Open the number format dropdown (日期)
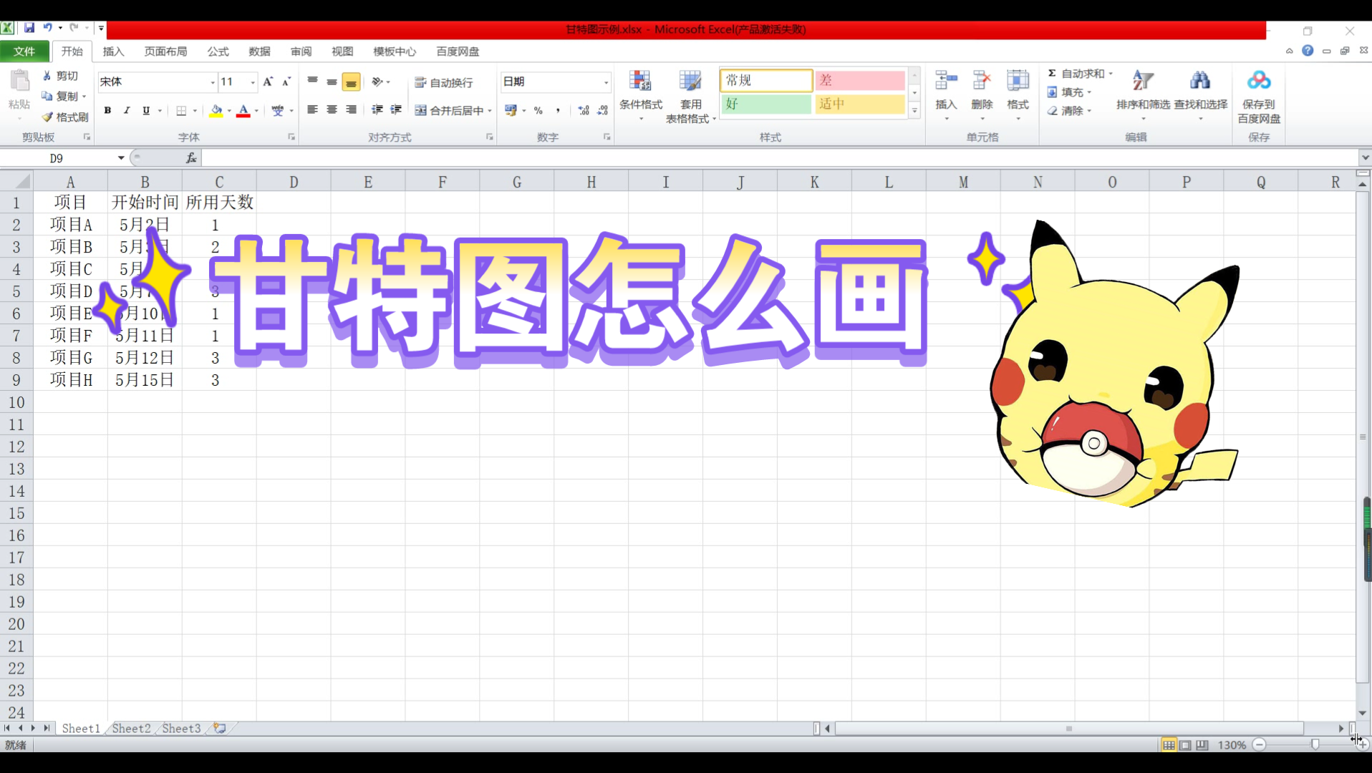The image size is (1372, 773). coord(606,82)
